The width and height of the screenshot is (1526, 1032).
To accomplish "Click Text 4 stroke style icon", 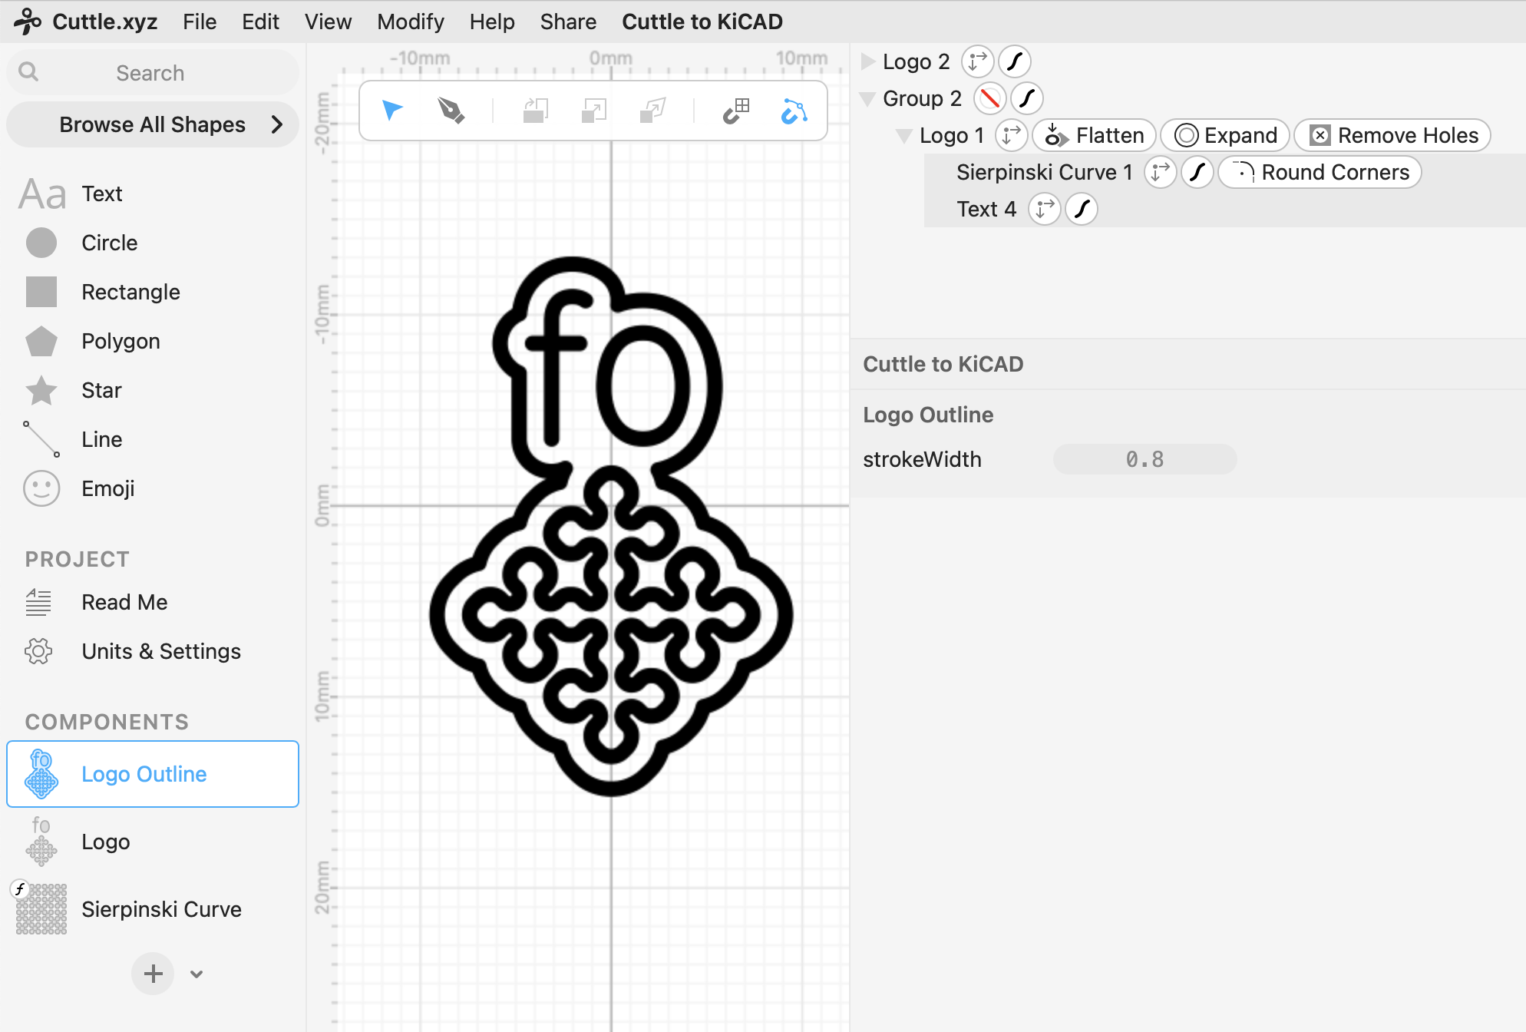I will pyautogui.click(x=1082, y=209).
